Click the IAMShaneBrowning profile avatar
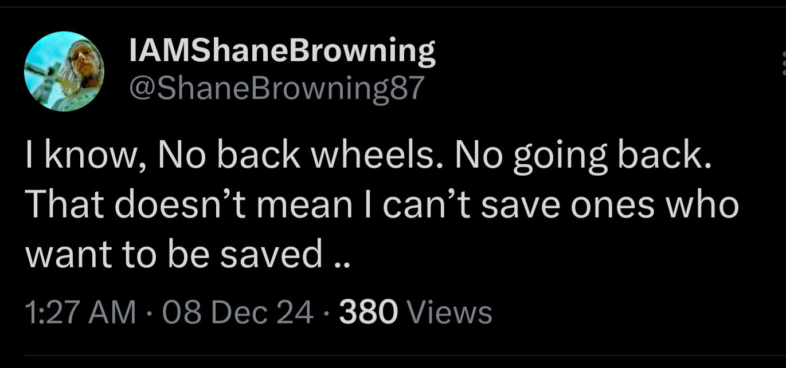 [64, 72]
